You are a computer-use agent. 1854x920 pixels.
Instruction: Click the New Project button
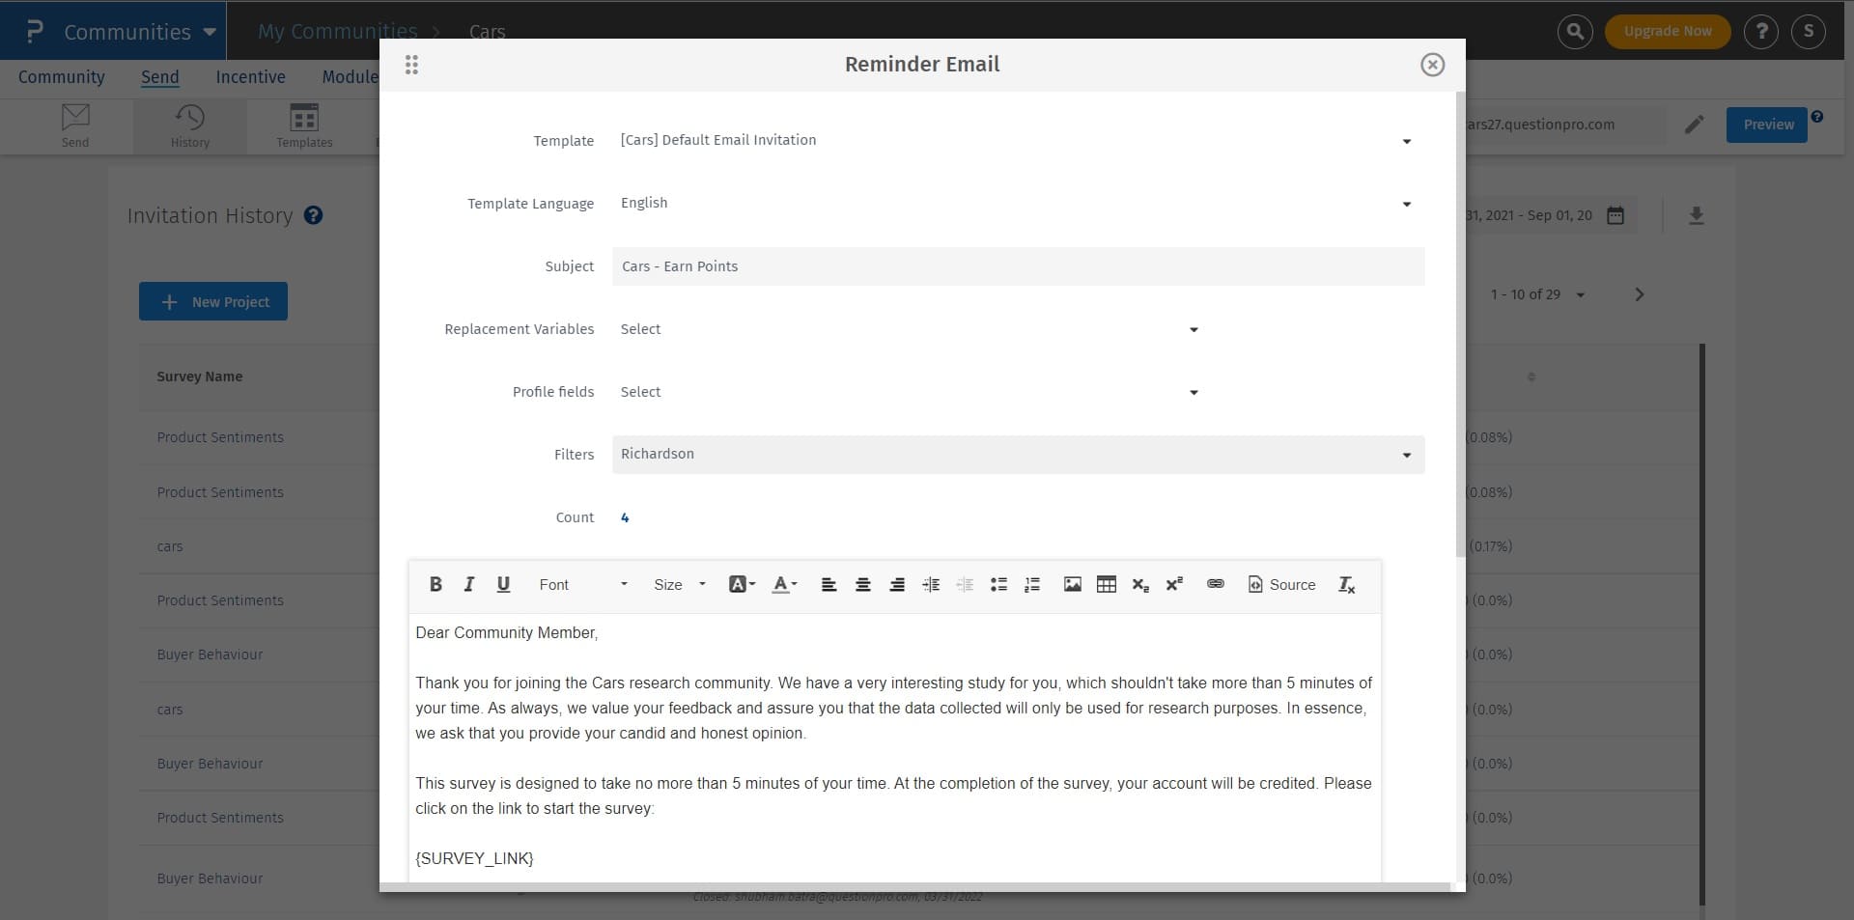pyautogui.click(x=212, y=300)
